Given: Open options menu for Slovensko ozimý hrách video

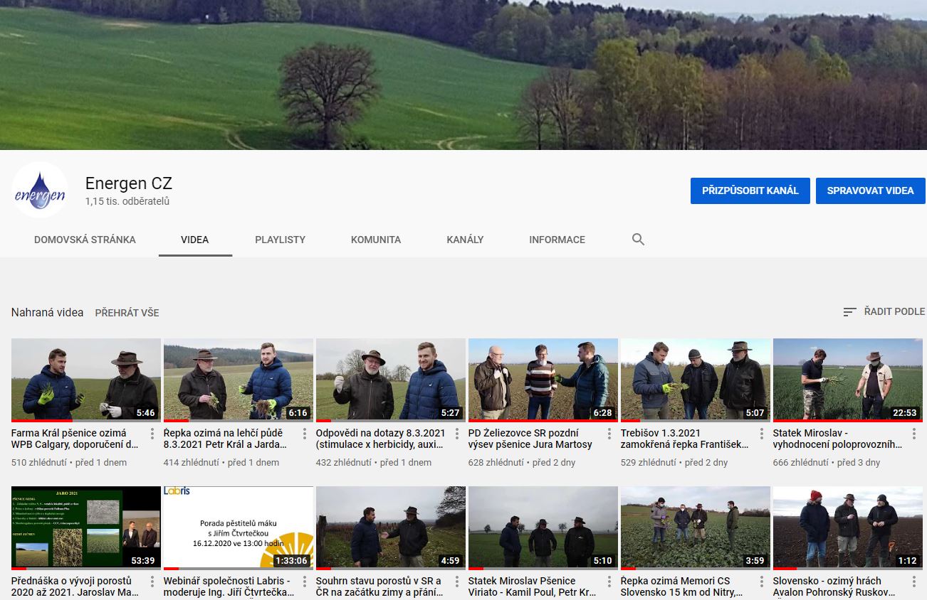Looking at the screenshot, I should [x=914, y=581].
